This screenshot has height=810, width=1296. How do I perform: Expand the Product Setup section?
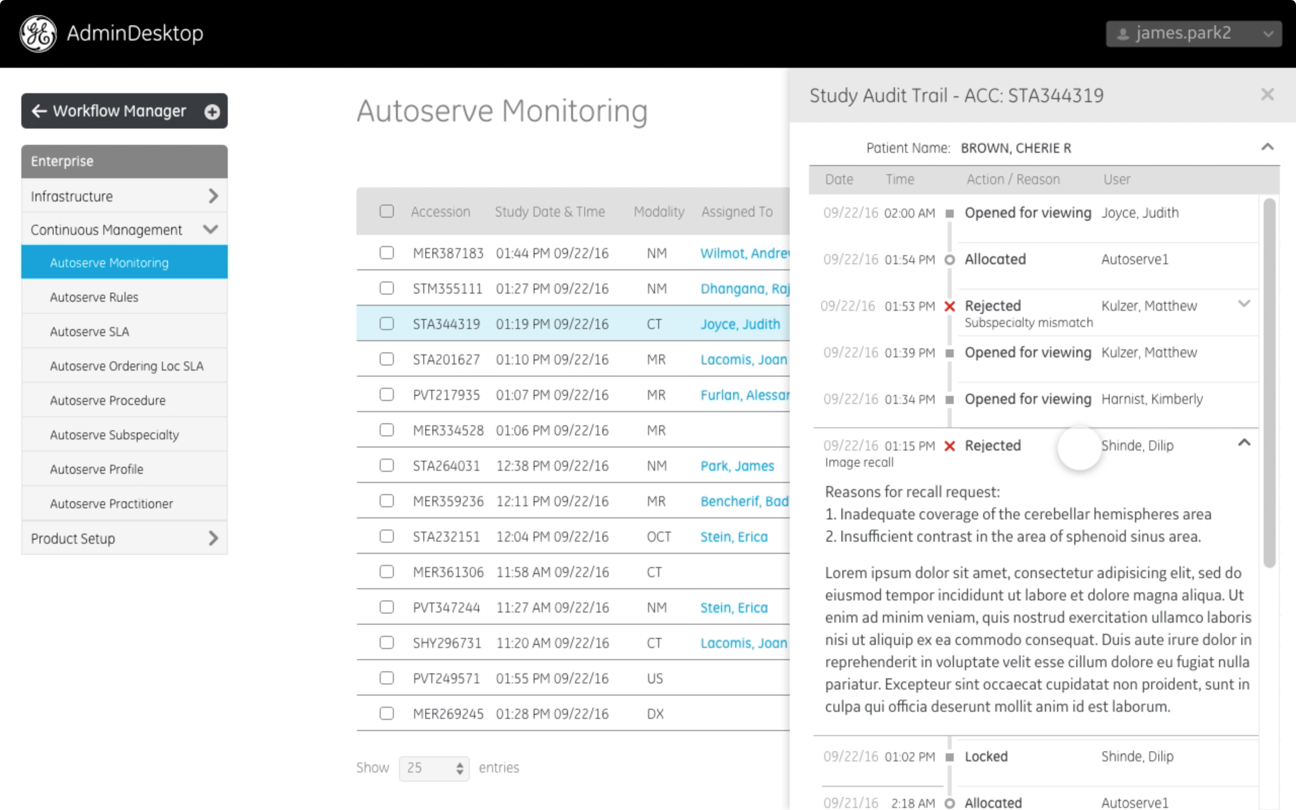pyautogui.click(x=124, y=538)
